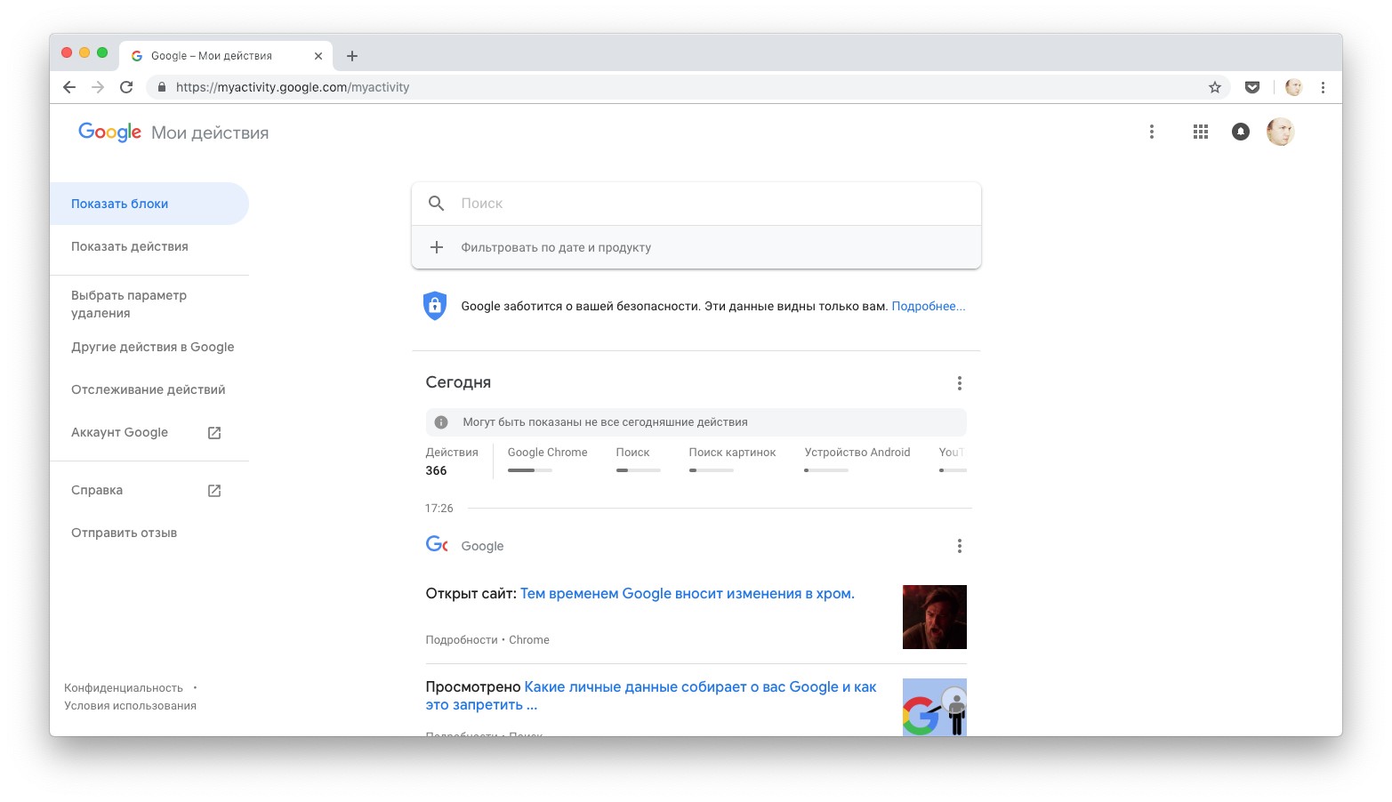Open the link about Google changing Chrome
The height and width of the screenshot is (802, 1392).
687,594
